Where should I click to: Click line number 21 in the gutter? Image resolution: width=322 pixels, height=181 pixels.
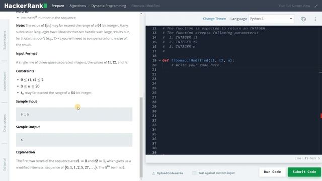pyautogui.click(x=154, y=70)
